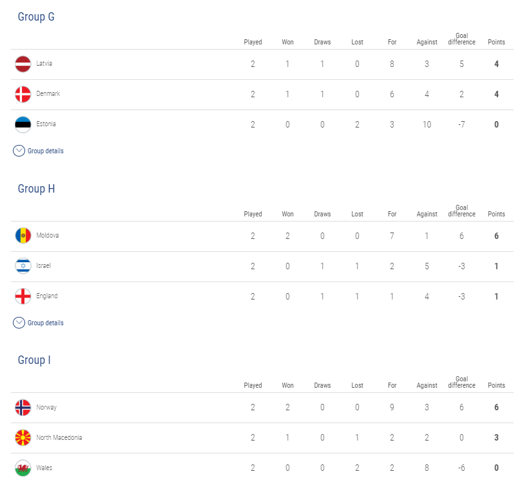
Task: Click the Israel flag icon
Action: tap(23, 266)
